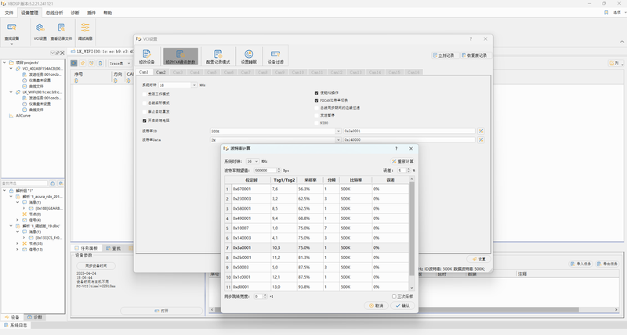The width and height of the screenshot is (627, 335).
Task: Toggle NISO checkbox
Action: (x=317, y=123)
